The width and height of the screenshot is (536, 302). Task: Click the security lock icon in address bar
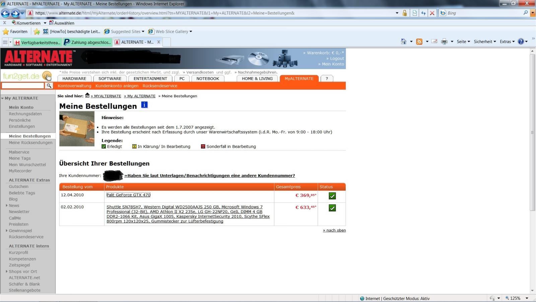[405, 13]
